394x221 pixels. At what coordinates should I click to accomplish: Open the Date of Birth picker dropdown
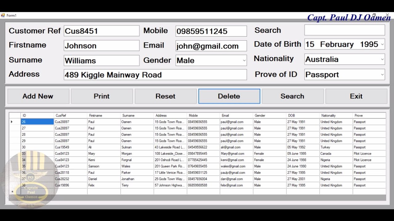[x=382, y=44]
